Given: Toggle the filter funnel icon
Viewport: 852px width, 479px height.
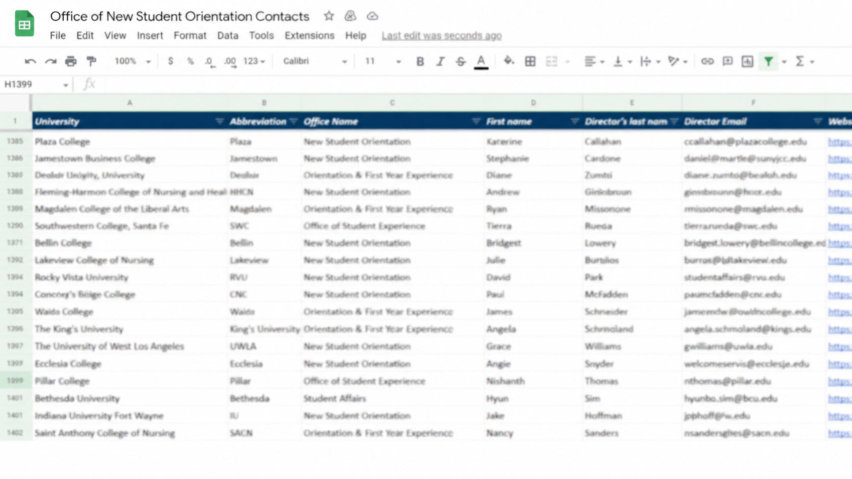Looking at the screenshot, I should pos(768,62).
